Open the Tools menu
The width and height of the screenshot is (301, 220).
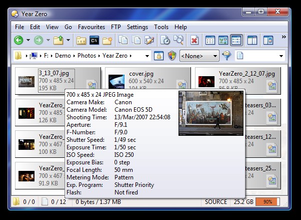161,27
